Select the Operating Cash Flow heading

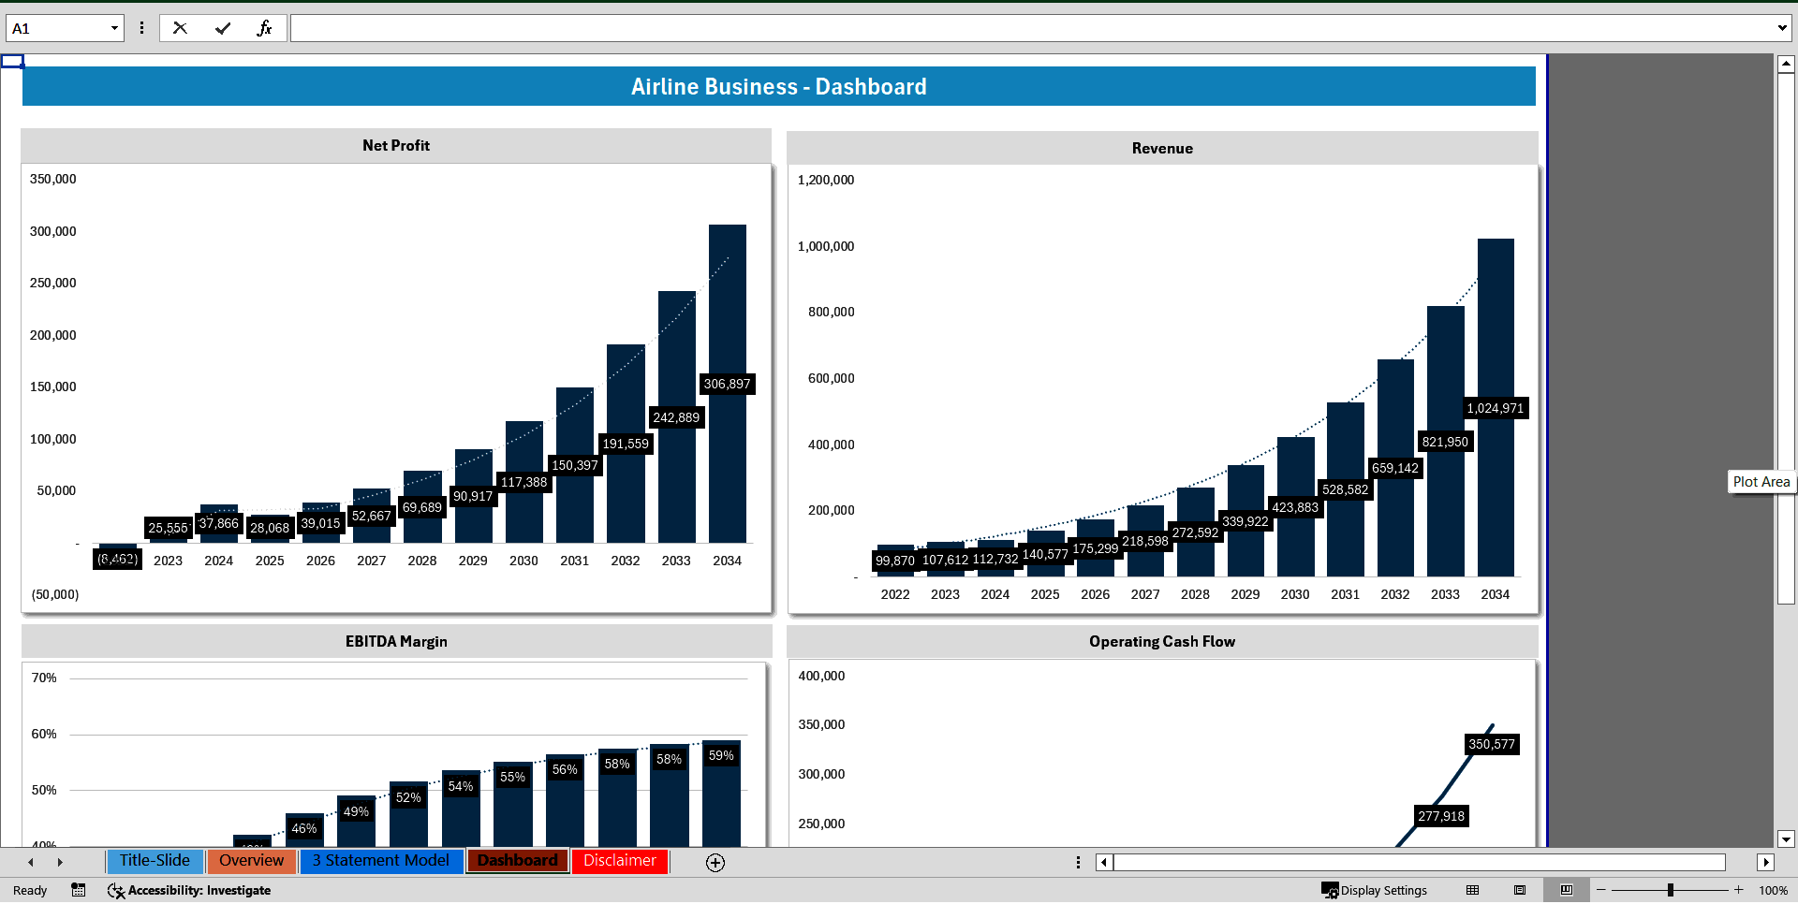tap(1162, 642)
